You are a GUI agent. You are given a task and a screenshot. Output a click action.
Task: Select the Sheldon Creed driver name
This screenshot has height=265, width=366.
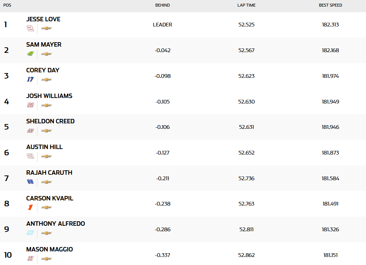[x=50, y=121]
